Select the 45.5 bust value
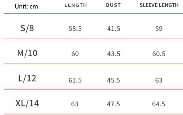Screen dimensions: 183x115 pos(113,80)
